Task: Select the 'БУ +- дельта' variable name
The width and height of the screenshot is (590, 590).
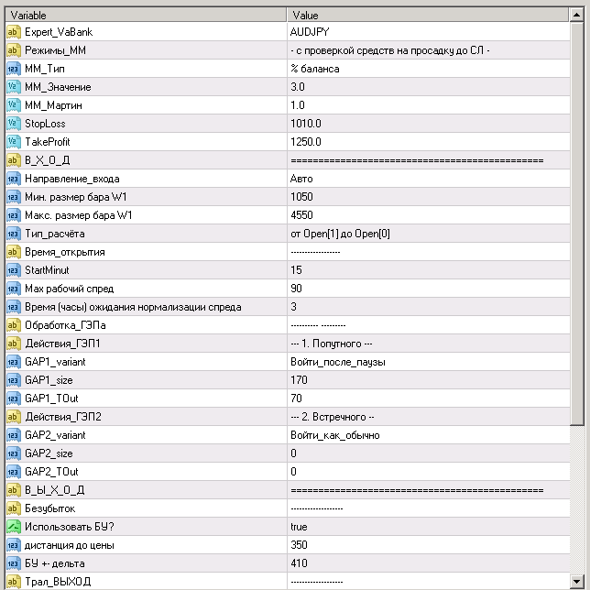Action: click(x=55, y=563)
